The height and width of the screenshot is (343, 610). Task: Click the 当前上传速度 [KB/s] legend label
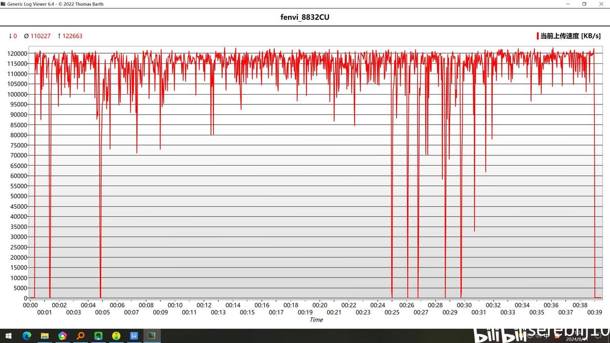pyautogui.click(x=570, y=36)
